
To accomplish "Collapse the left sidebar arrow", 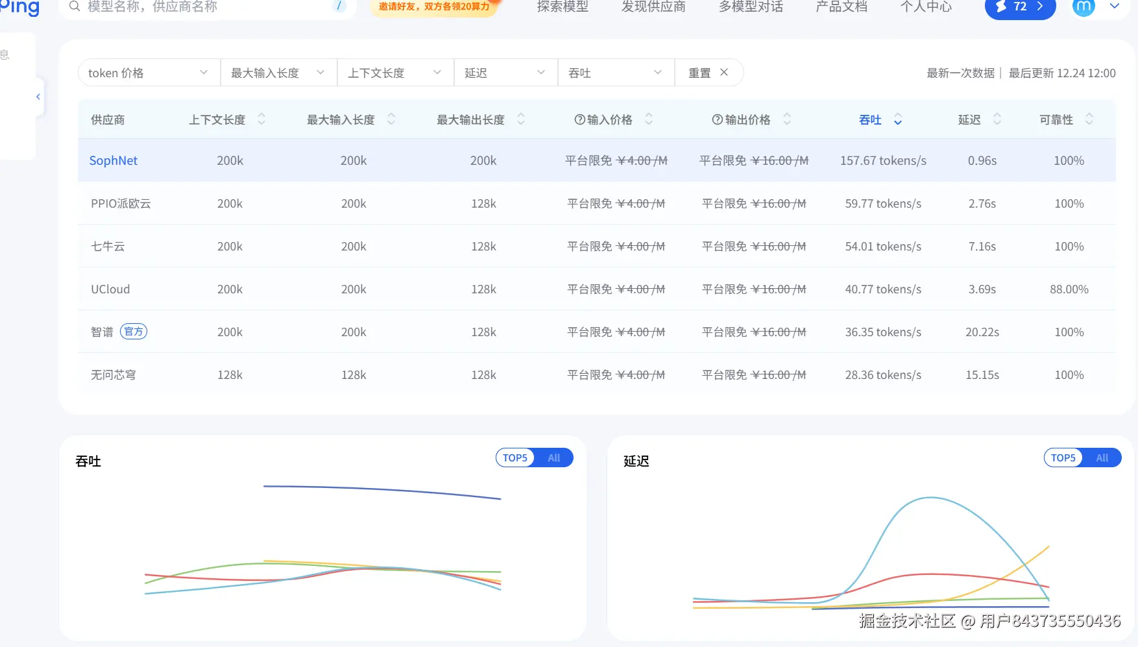I will coord(38,97).
